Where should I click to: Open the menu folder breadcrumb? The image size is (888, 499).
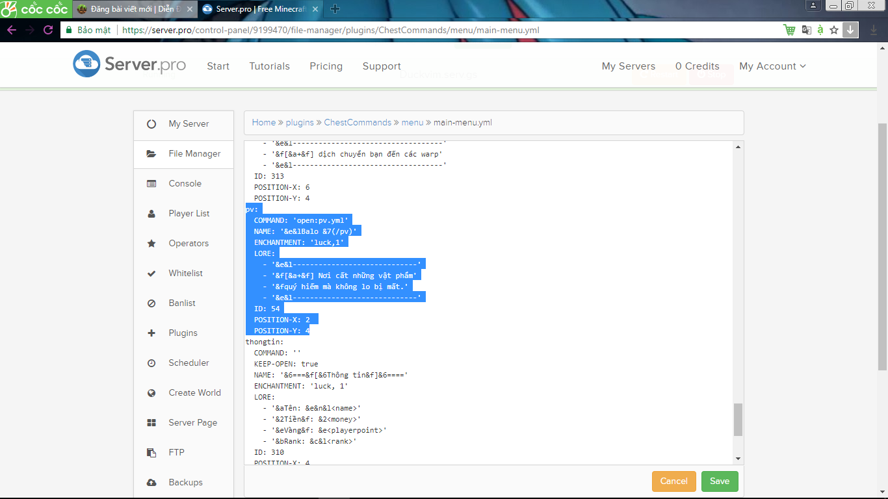coord(412,122)
